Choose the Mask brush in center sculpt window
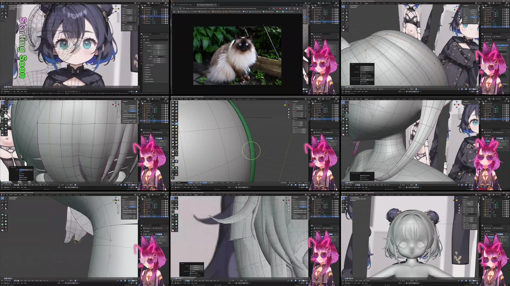This screenshot has width=510, height=286. coord(173,142)
